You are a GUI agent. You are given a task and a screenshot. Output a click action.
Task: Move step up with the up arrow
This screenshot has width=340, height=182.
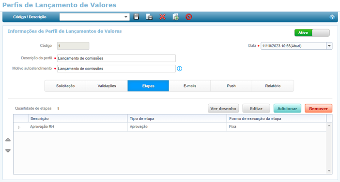pos(8,140)
